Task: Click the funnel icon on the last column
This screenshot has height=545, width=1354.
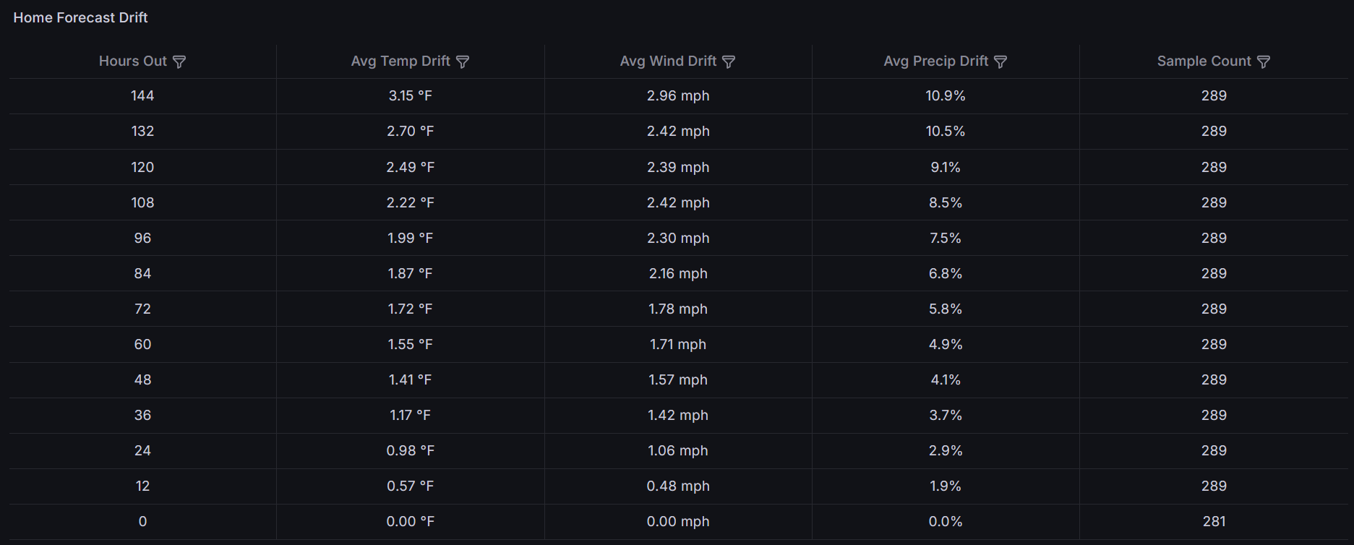Action: [x=1264, y=61]
